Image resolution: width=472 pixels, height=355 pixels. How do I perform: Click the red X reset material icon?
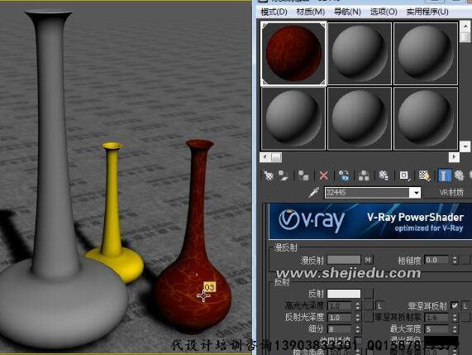[x=323, y=175]
